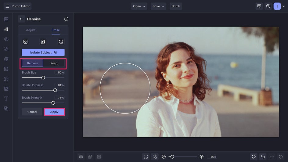
Task: Click the Brush Hardness slider handle
Action: (55, 90)
